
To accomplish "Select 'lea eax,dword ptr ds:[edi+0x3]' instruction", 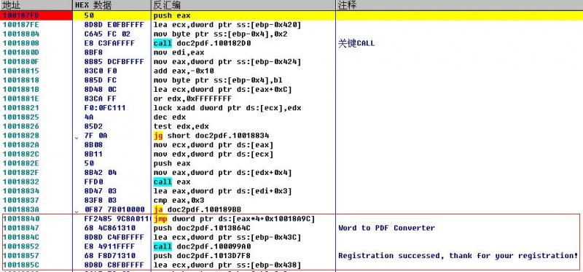I will tap(222, 191).
